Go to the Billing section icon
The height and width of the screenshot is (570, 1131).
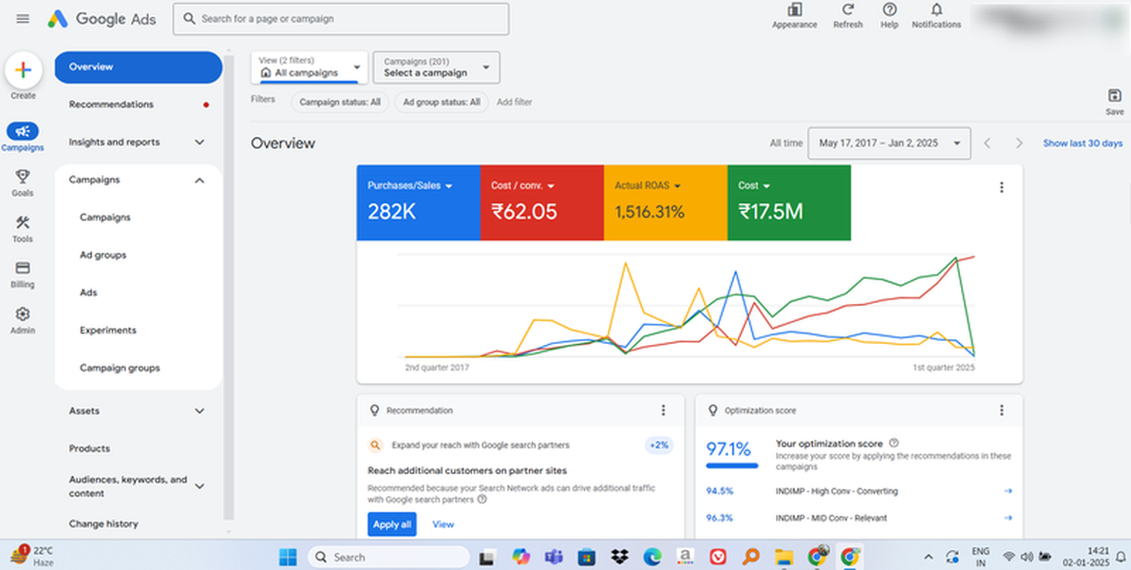pyautogui.click(x=23, y=269)
